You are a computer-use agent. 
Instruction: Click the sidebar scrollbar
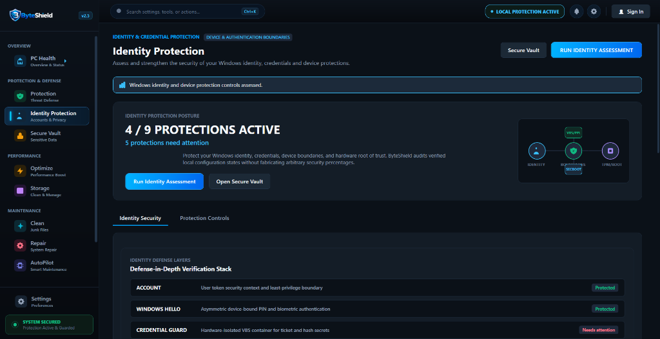point(96,139)
